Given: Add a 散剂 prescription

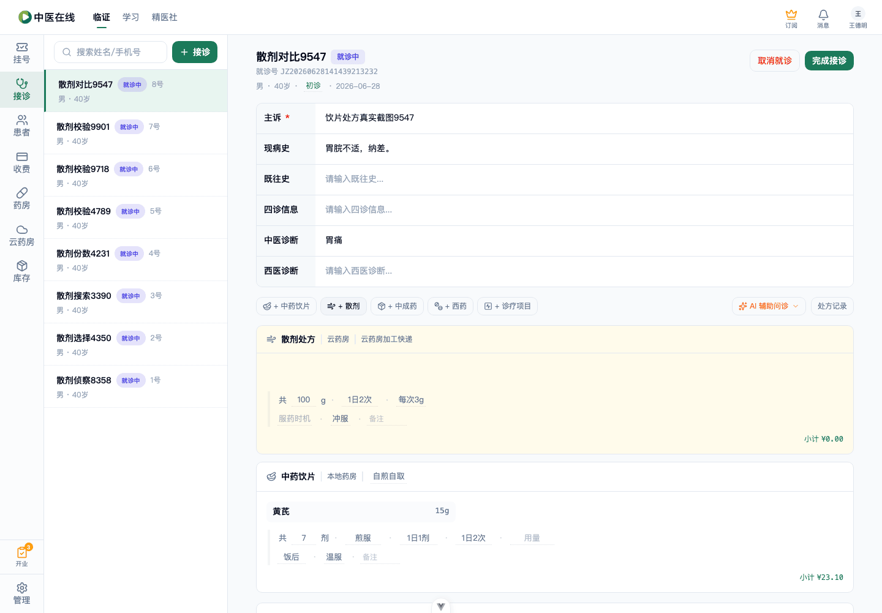Looking at the screenshot, I should tap(344, 306).
